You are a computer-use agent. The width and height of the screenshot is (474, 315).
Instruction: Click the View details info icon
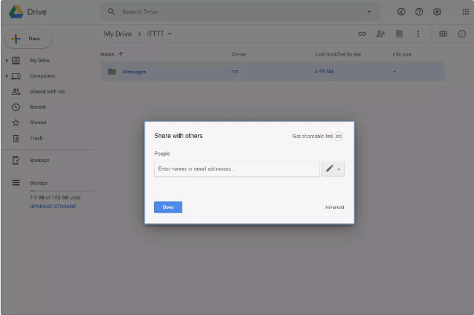[462, 34]
